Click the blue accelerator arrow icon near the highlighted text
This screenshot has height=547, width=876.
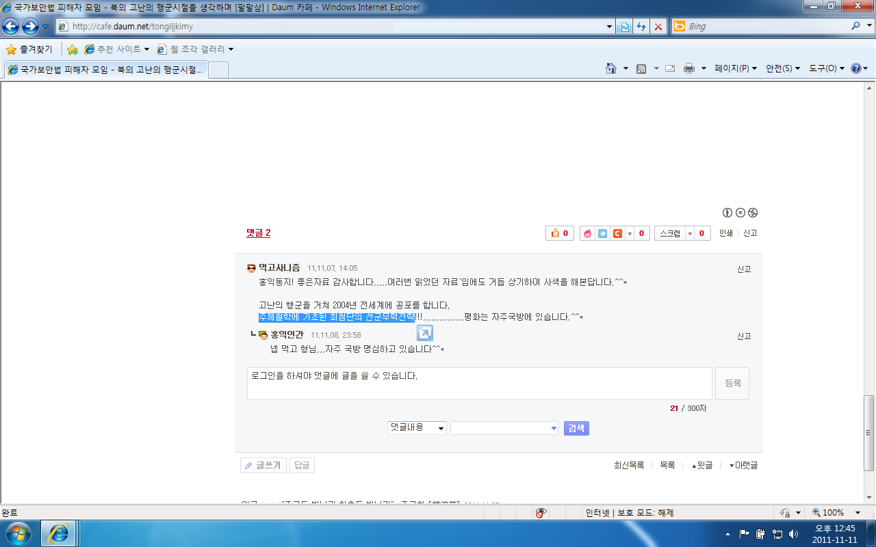[425, 333]
